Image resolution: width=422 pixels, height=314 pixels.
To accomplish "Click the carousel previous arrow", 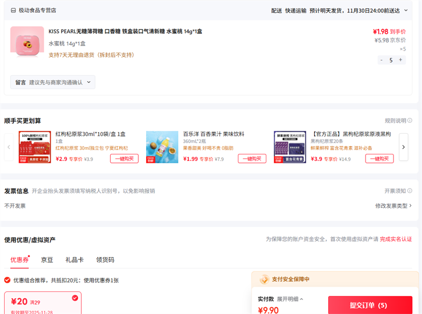I will point(9,147).
